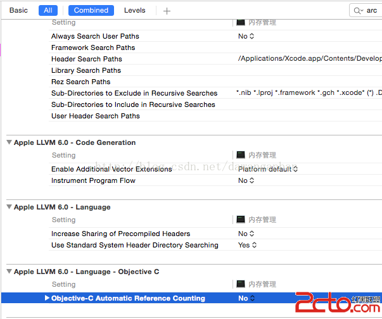Click the Apple LLVM 6.0 - Language title
The image size is (382, 319).
pyautogui.click(x=62, y=207)
